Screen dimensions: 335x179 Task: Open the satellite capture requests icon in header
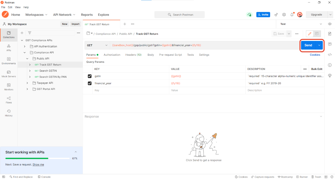click(x=276, y=15)
